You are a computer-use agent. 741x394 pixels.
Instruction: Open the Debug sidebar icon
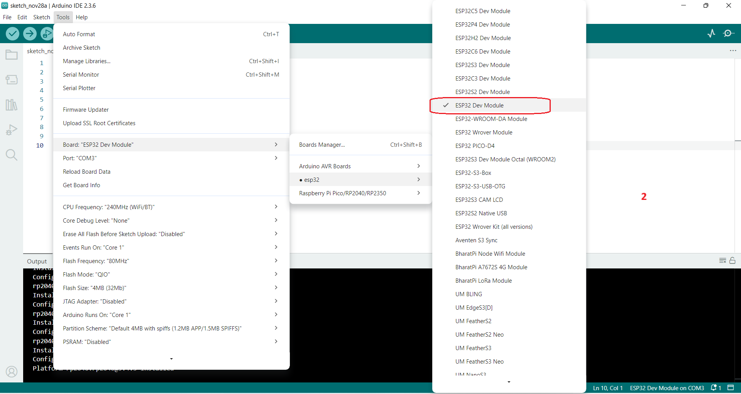click(x=12, y=130)
